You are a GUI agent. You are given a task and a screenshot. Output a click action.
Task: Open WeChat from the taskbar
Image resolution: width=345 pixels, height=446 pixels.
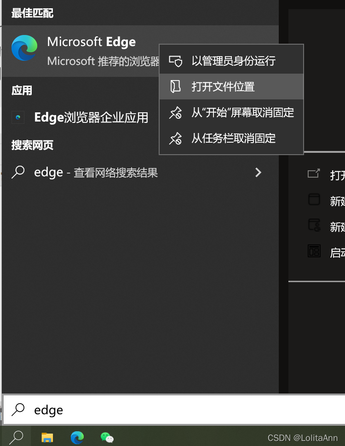[x=107, y=437]
